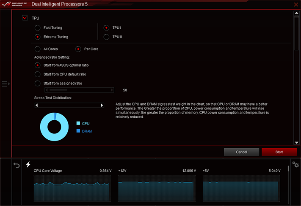This screenshot has width=301, height=206.
Task: Select Fast Tuning radio button
Action: click(x=37, y=28)
